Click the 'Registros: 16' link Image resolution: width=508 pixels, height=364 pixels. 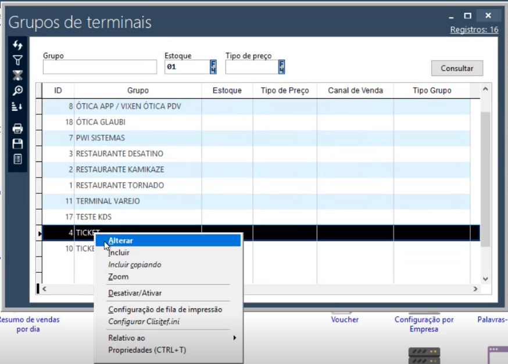pyautogui.click(x=474, y=30)
